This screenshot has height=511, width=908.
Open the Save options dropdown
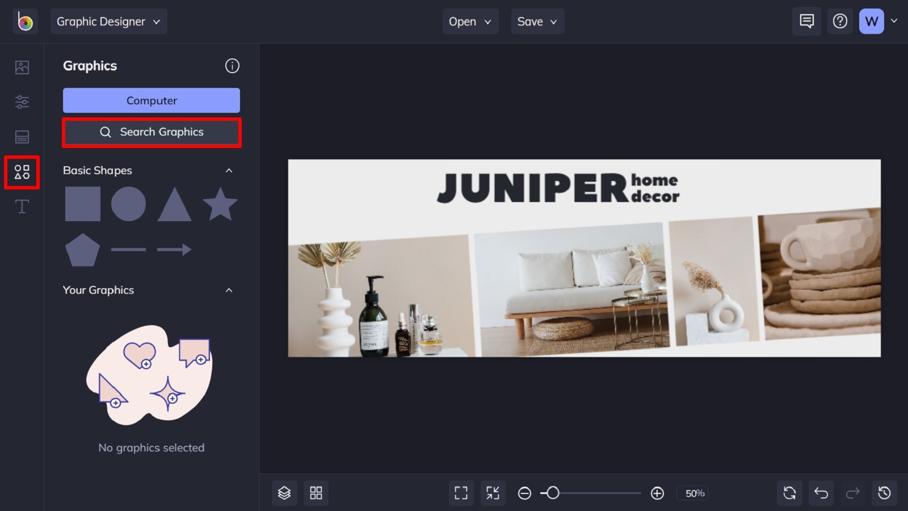[x=537, y=21]
